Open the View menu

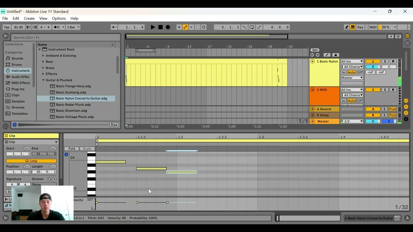click(x=43, y=18)
